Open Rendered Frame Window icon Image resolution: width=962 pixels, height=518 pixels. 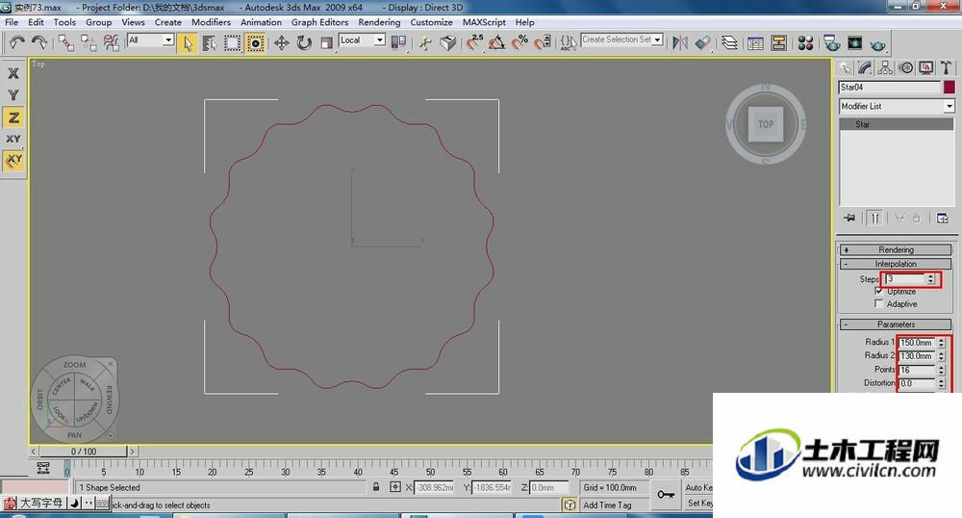854,43
